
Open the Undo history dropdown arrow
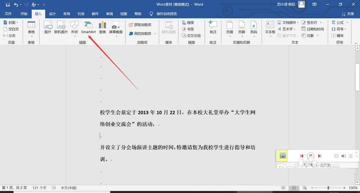pyautogui.click(x=21, y=5)
